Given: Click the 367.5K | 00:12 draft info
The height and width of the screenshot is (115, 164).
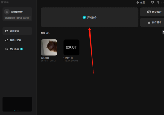Looking at the screenshot, I should pos(48,61).
